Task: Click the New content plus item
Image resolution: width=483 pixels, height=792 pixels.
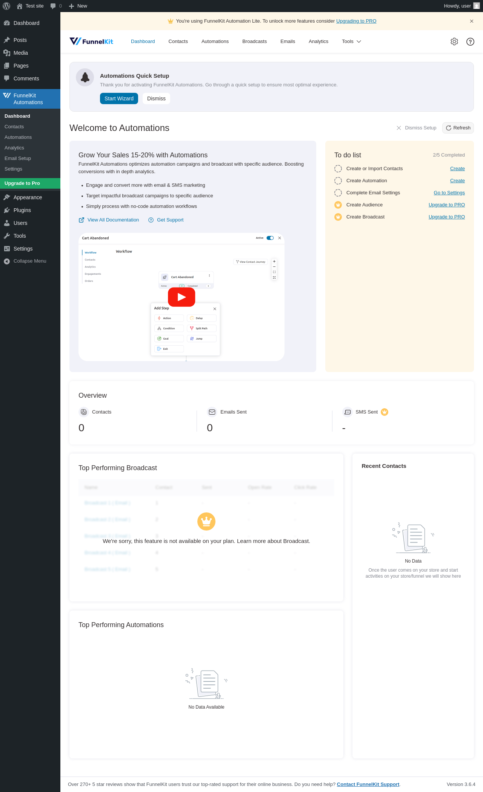Action: click(x=78, y=6)
